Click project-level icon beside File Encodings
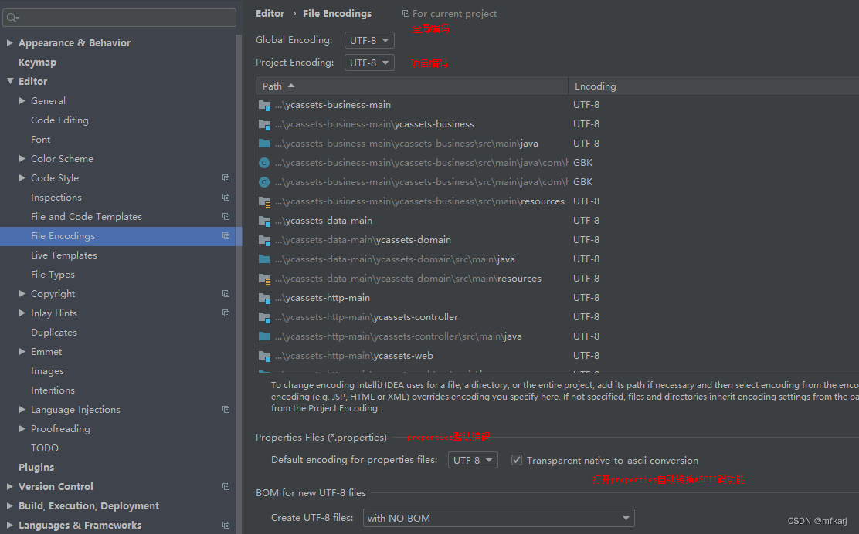The image size is (859, 534). click(x=226, y=236)
